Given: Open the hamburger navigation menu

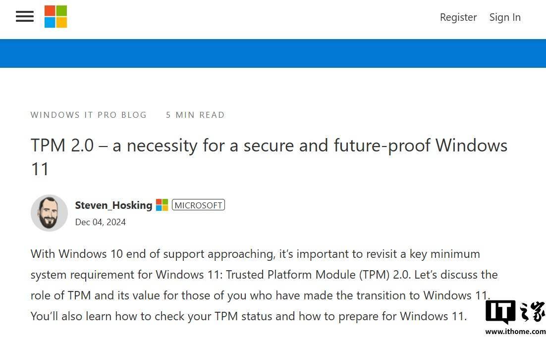Looking at the screenshot, I should pos(25,16).
